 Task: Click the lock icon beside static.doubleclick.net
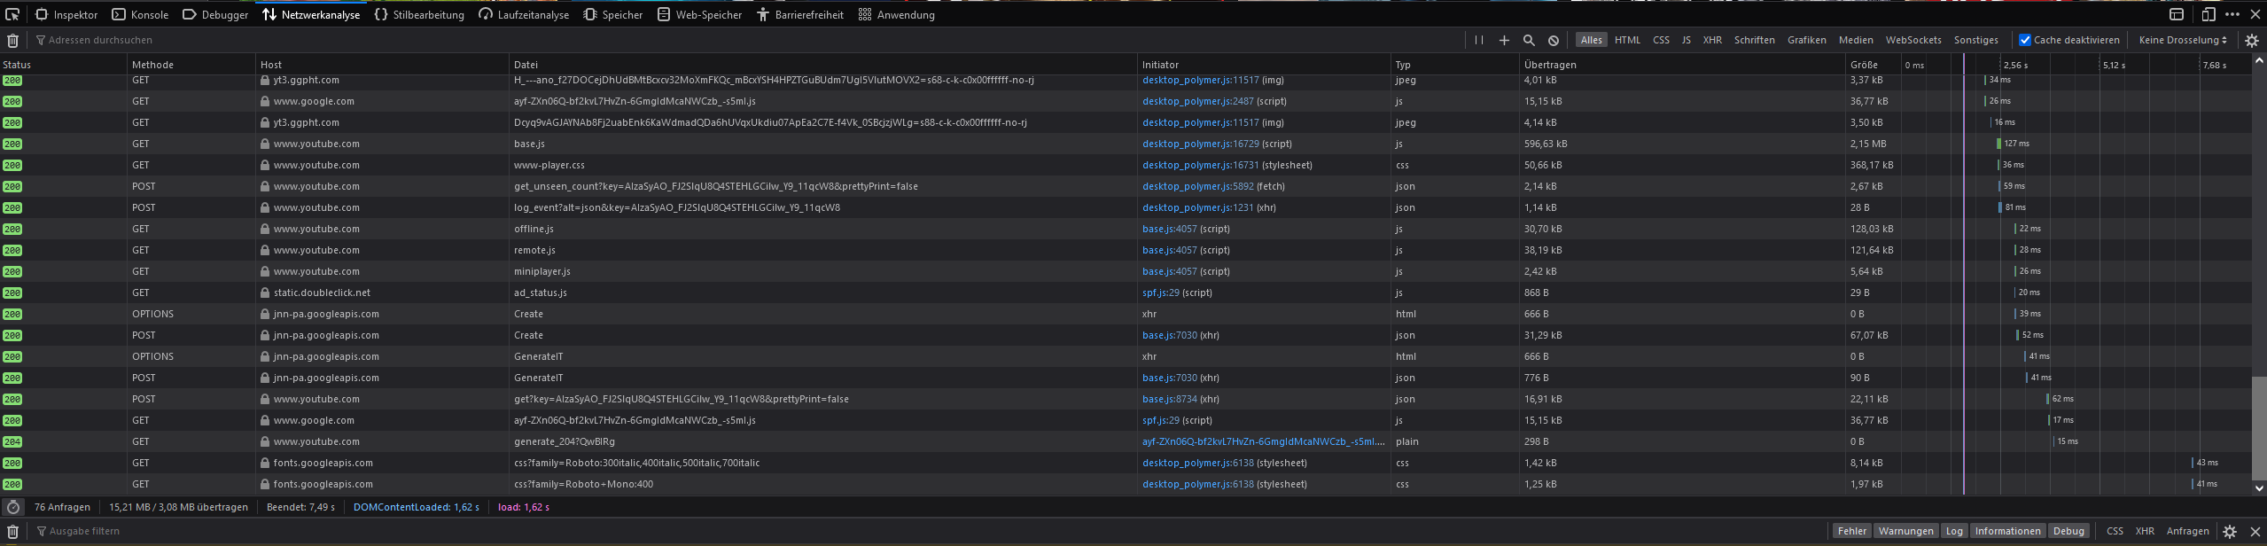coord(265,292)
